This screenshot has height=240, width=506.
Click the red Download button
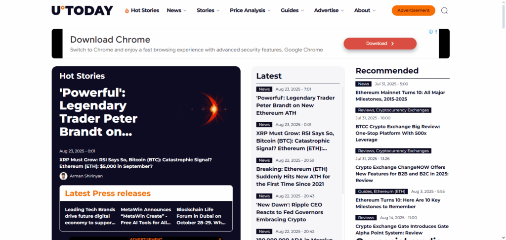click(380, 44)
